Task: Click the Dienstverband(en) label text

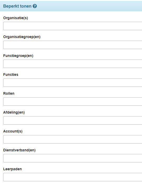Action: point(19,150)
